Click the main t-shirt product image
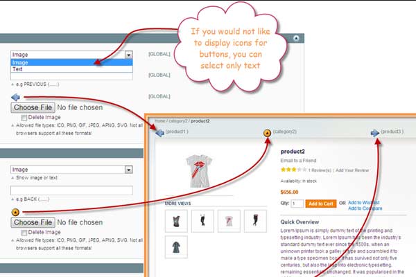The height and width of the screenshot is (277, 416). pos(199,171)
